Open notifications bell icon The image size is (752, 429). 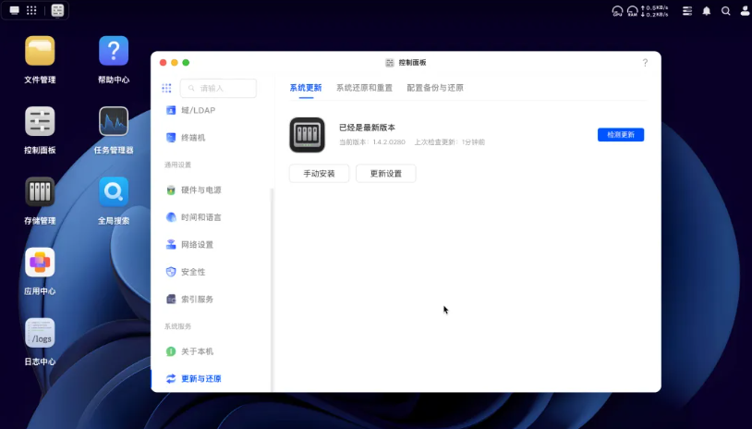[707, 10]
